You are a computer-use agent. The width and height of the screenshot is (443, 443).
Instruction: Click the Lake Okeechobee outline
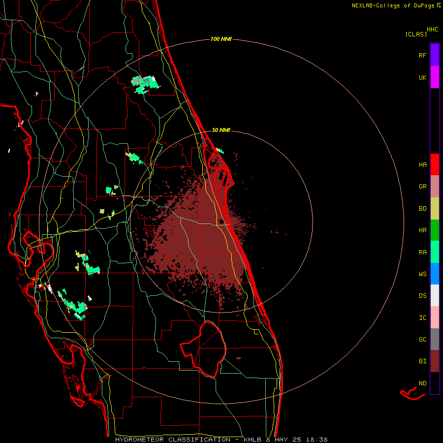pyautogui.click(x=203, y=349)
